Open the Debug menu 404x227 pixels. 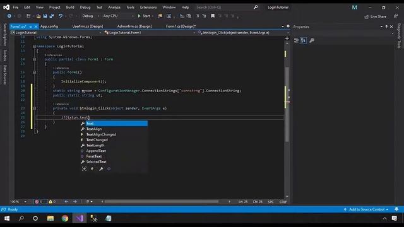coord(85,7)
